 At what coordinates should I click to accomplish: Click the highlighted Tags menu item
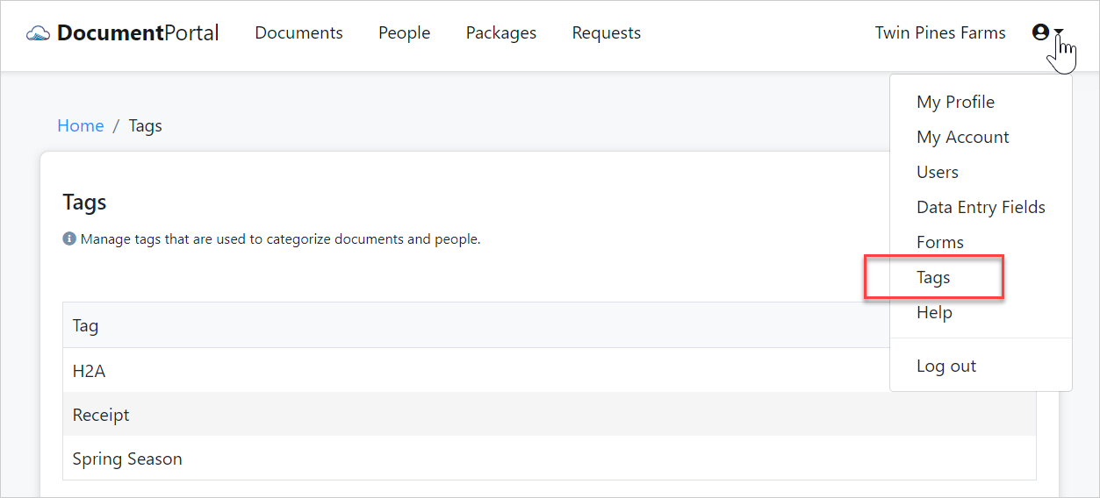pyautogui.click(x=933, y=277)
